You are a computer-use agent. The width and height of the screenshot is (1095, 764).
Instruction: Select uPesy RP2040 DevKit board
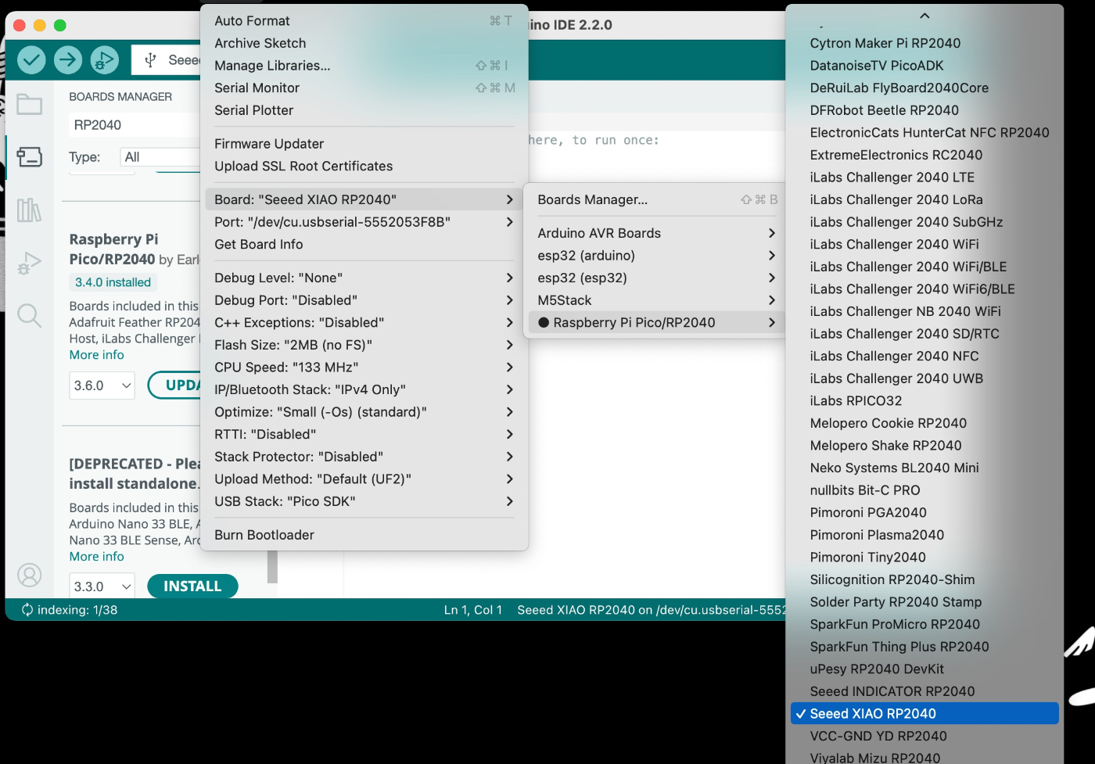[924, 669]
